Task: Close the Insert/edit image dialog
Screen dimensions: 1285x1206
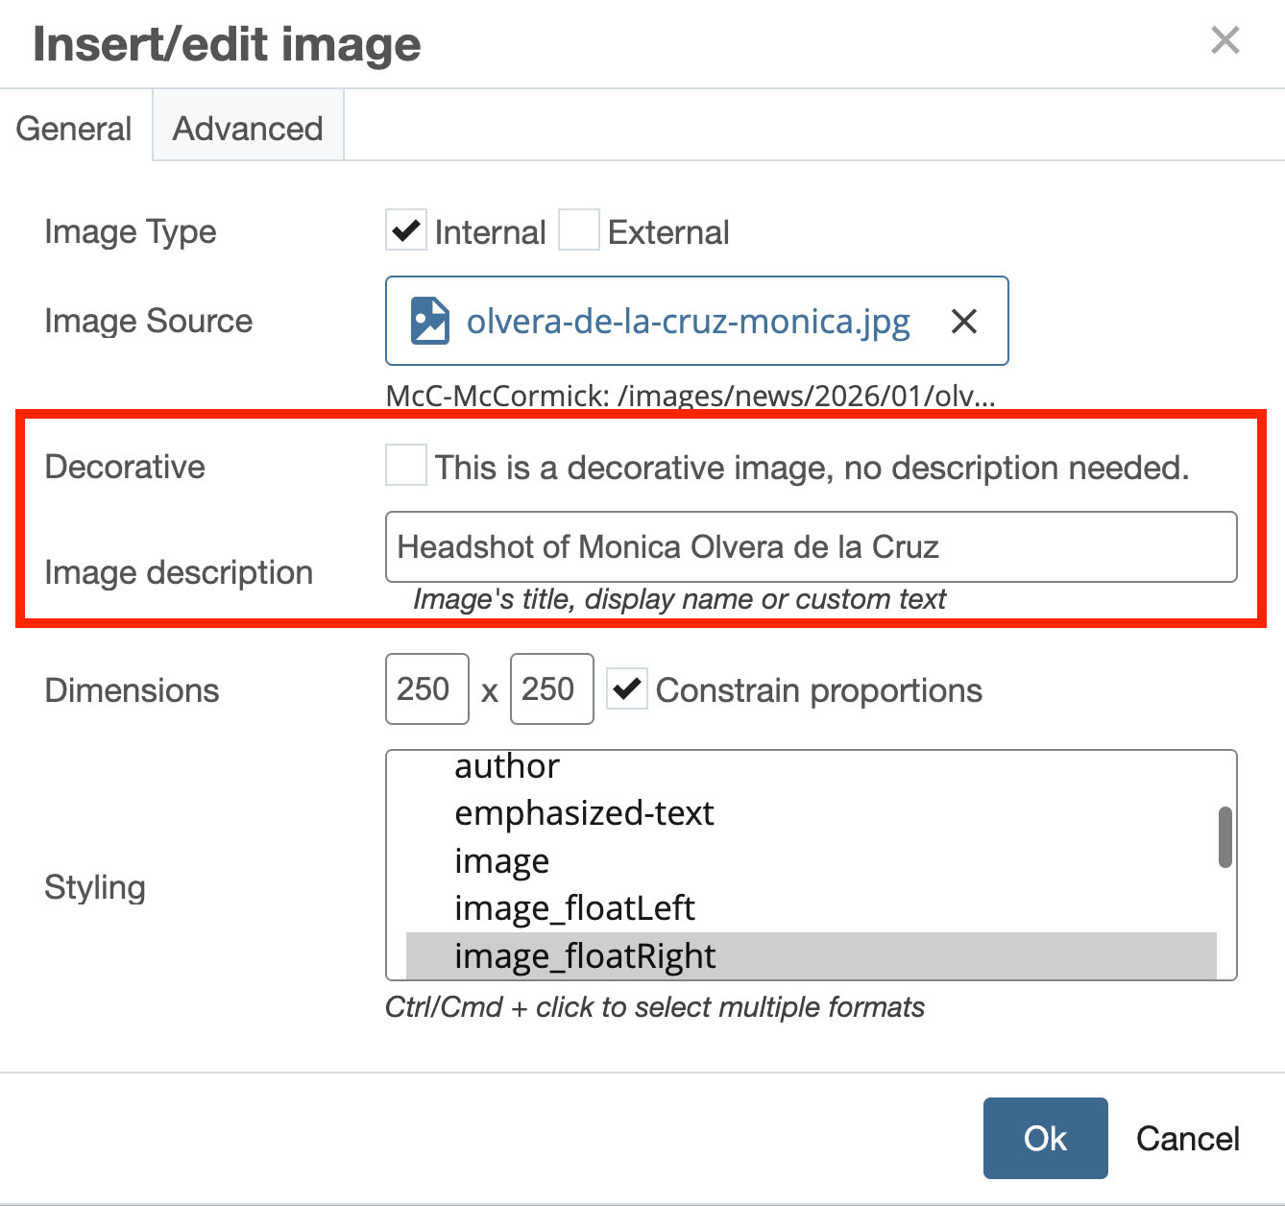Action: tap(1224, 40)
